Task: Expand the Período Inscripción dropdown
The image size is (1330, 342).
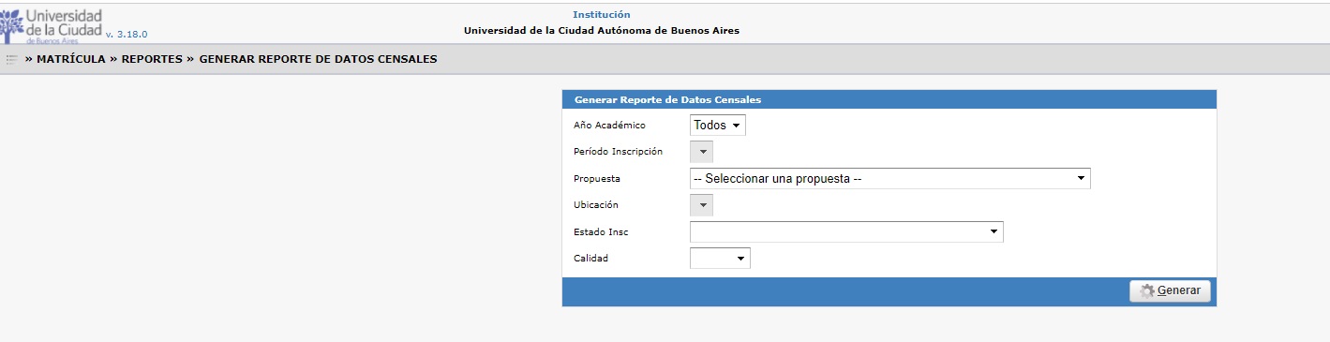Action: pyautogui.click(x=701, y=151)
